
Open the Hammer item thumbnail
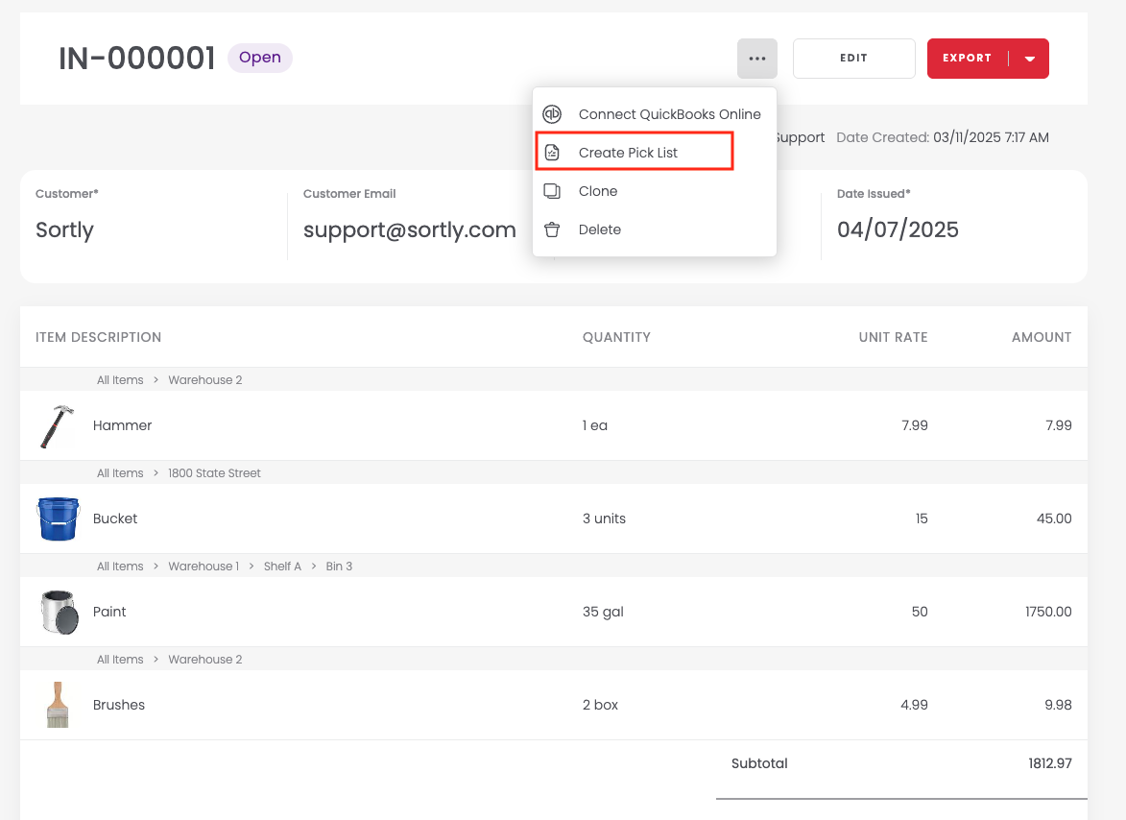point(57,426)
